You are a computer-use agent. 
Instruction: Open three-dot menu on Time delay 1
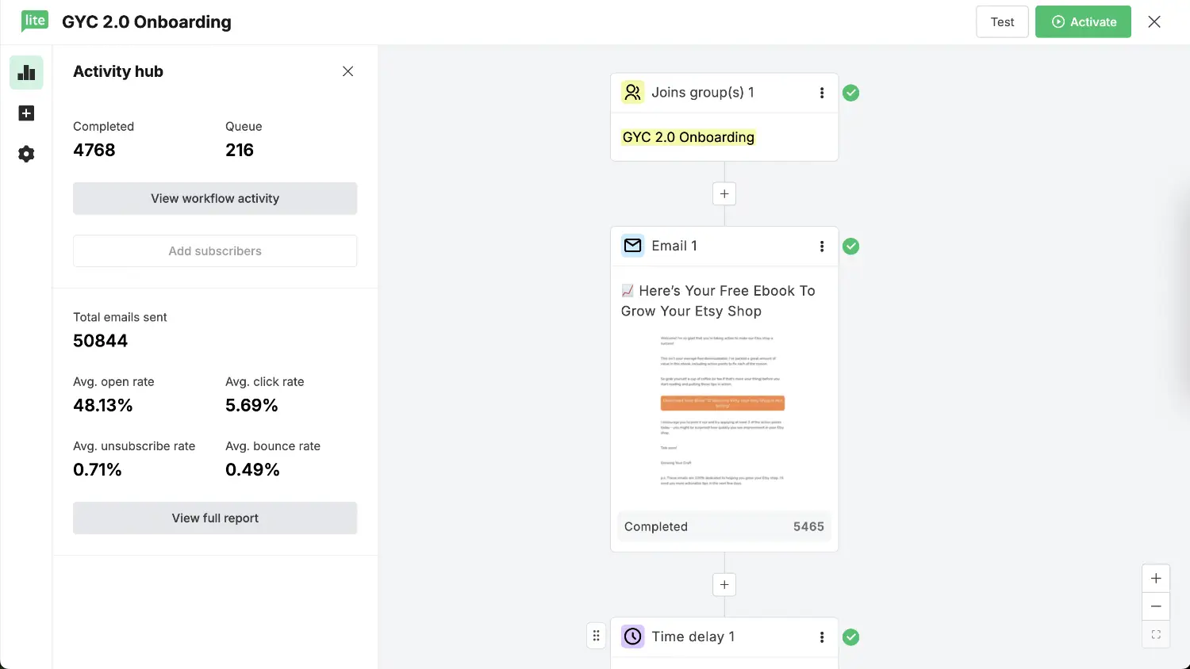[822, 637]
